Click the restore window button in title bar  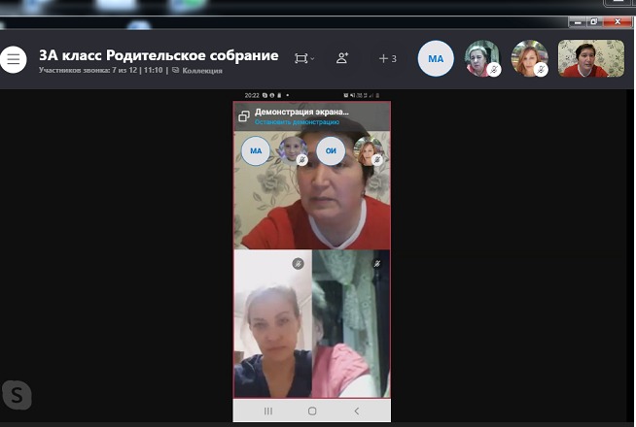(593, 21)
